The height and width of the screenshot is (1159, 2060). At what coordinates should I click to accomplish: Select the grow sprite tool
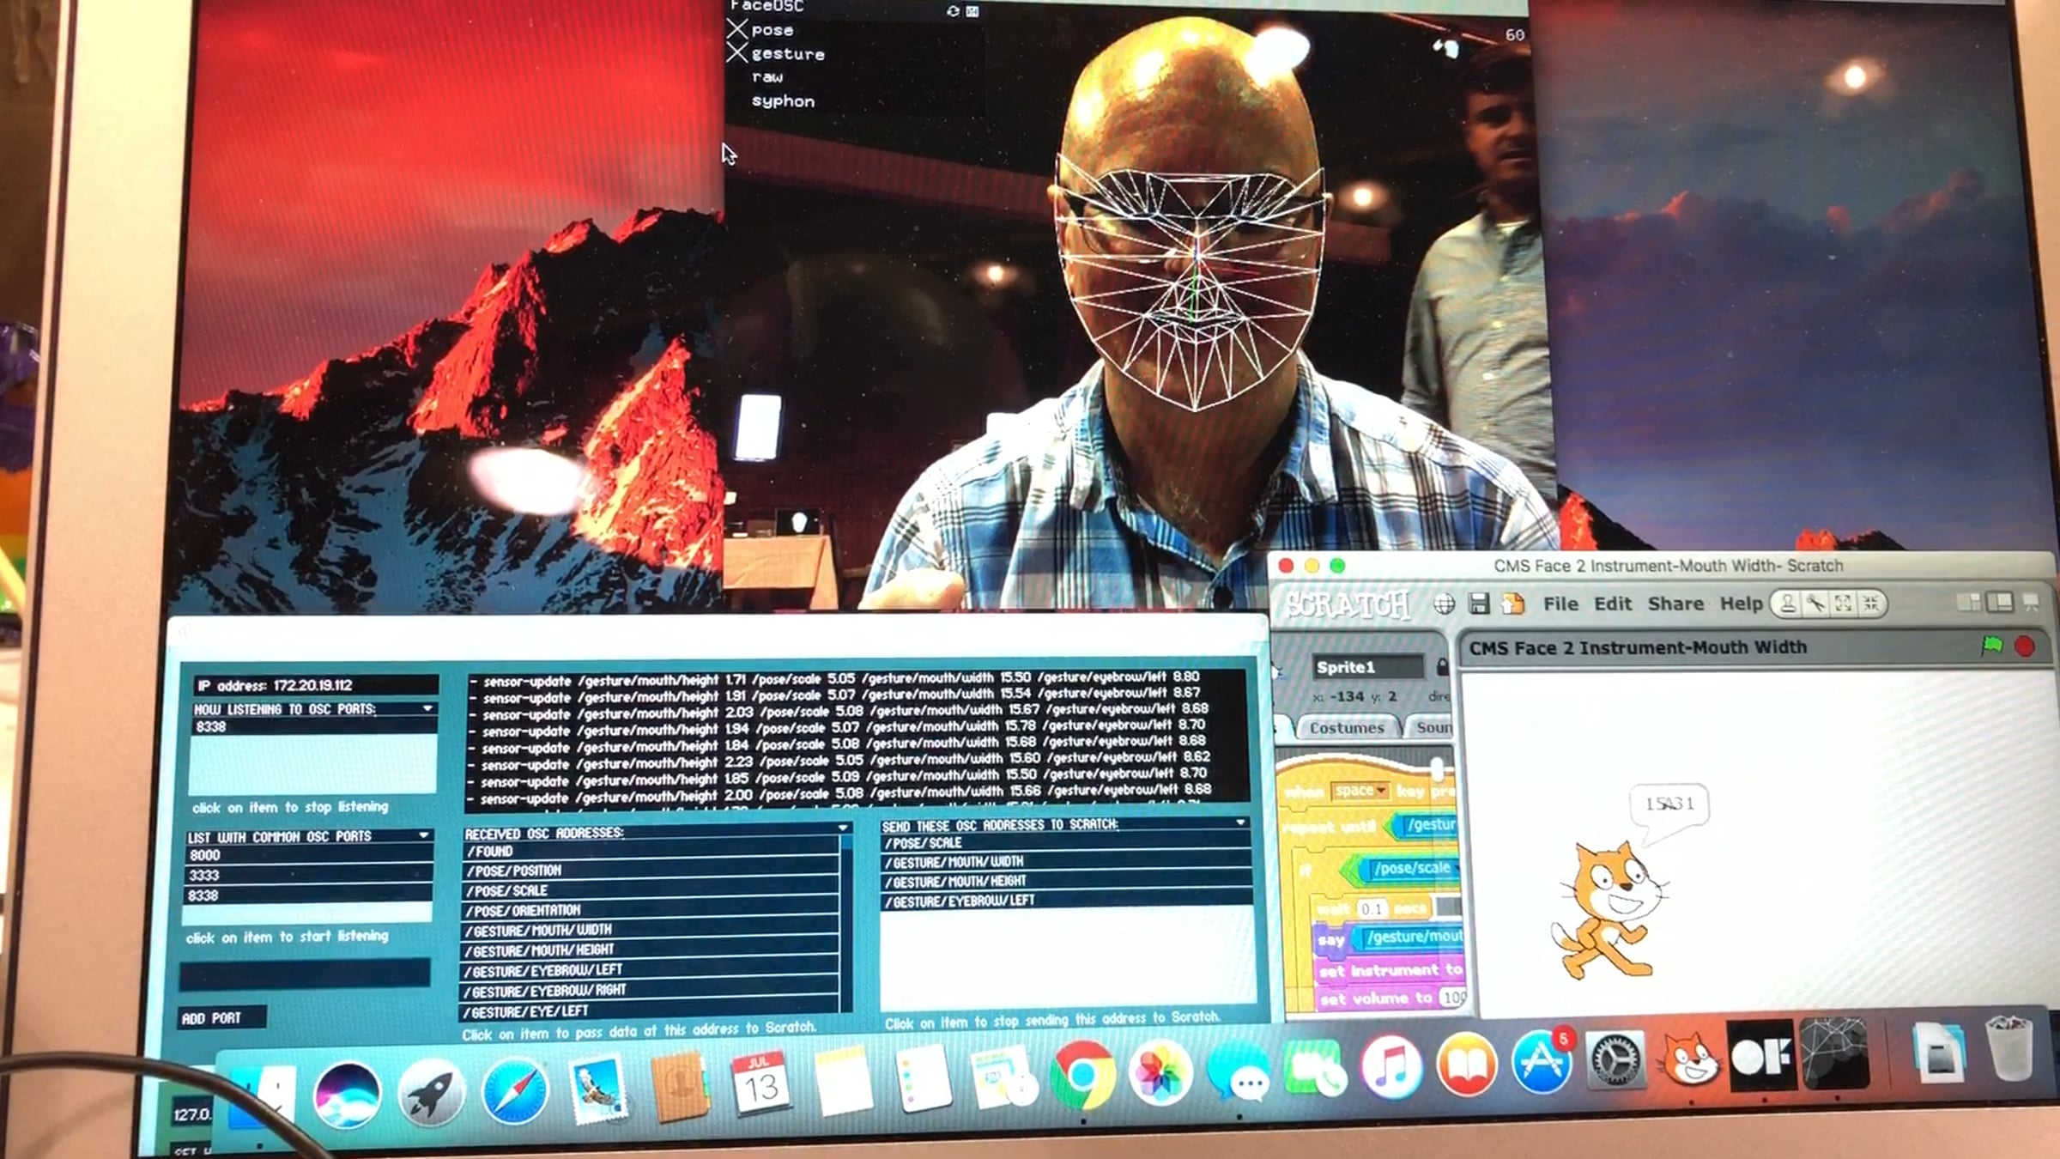[1844, 604]
